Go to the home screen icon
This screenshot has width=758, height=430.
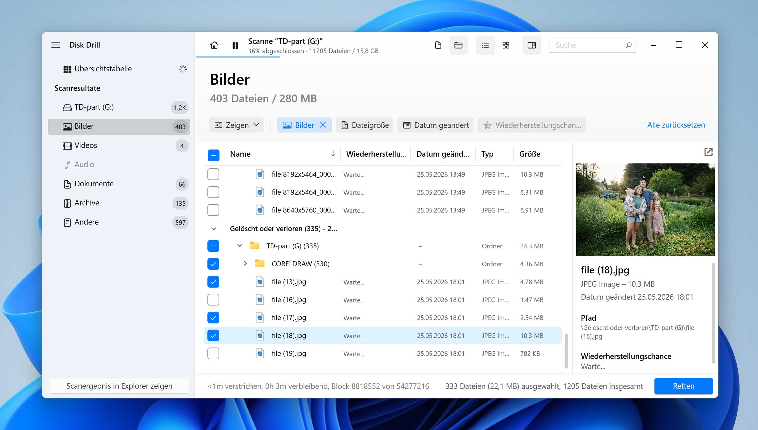click(214, 45)
